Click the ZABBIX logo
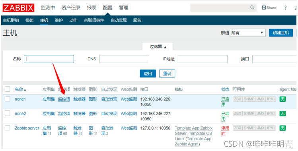Screen dimensions: 298x151 [x=18, y=8]
